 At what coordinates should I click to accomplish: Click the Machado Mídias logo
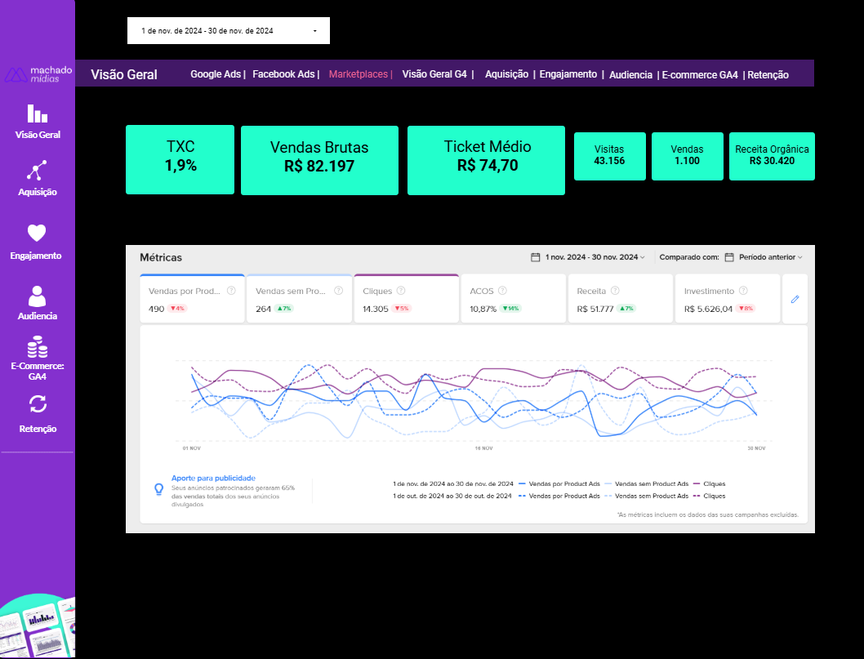[38, 74]
